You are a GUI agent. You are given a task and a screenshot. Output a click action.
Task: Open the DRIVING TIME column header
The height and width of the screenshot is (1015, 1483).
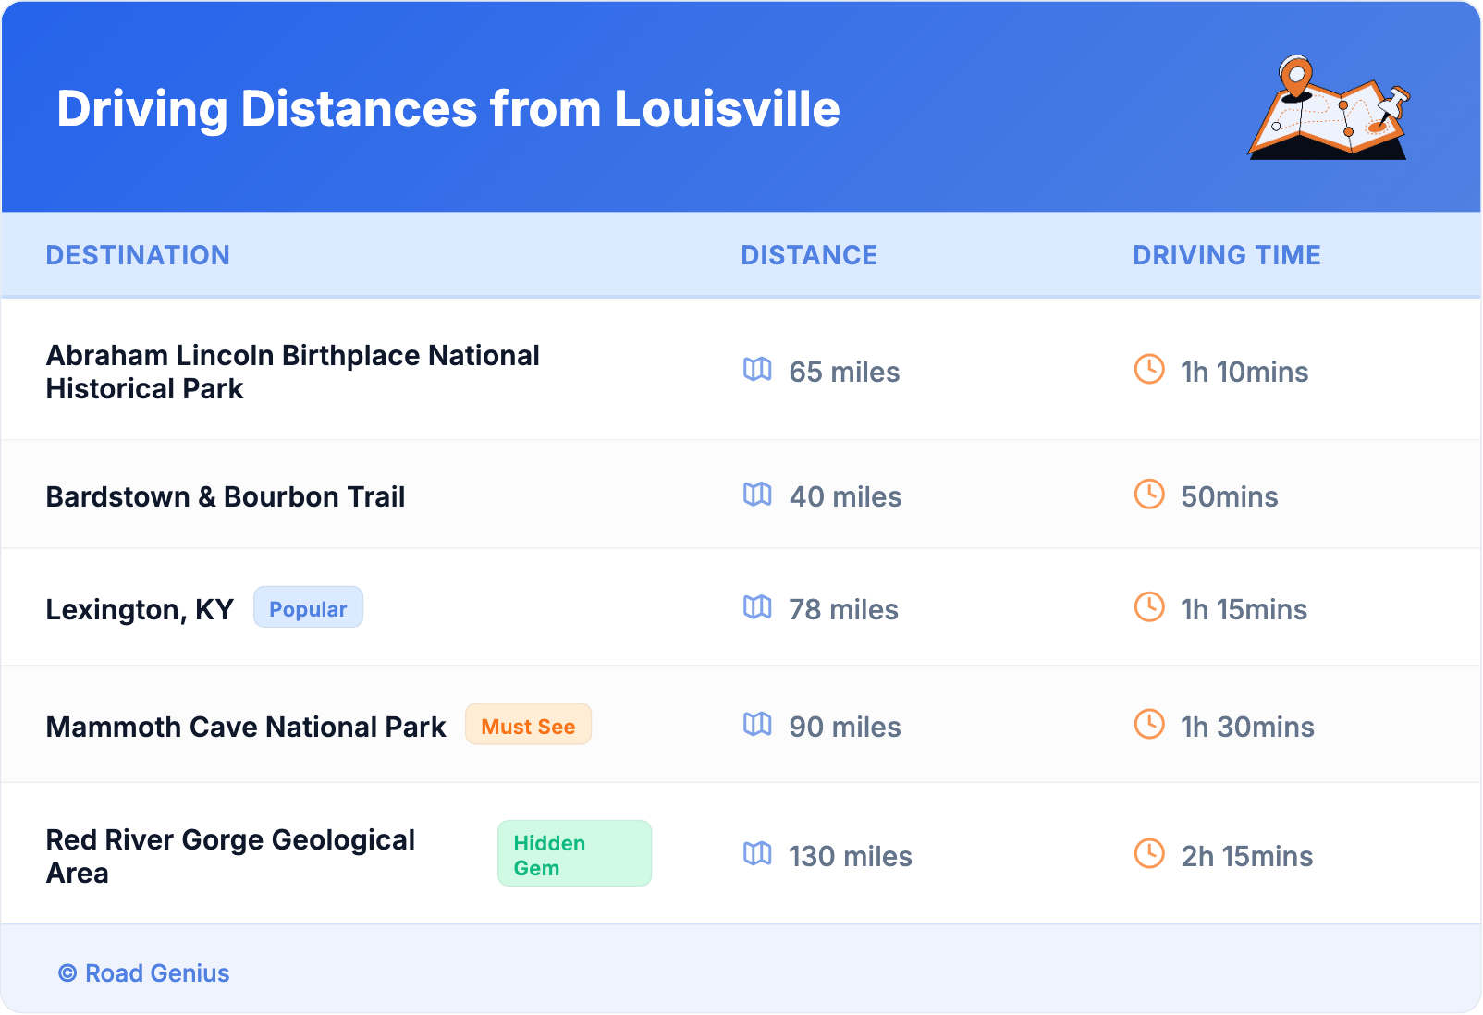click(x=1227, y=255)
